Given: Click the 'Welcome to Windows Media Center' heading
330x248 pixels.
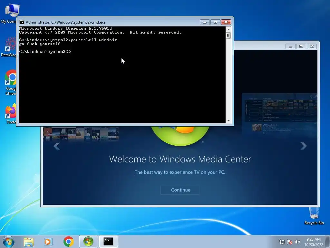Looking at the screenshot, I should click(180, 159).
